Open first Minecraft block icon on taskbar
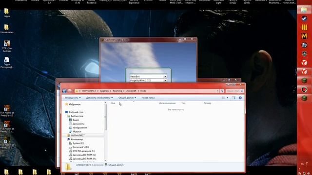 304,80
